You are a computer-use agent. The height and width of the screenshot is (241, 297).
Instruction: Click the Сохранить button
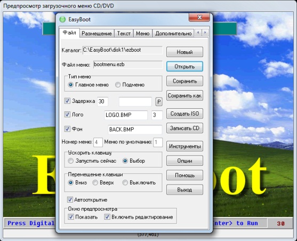184,81
